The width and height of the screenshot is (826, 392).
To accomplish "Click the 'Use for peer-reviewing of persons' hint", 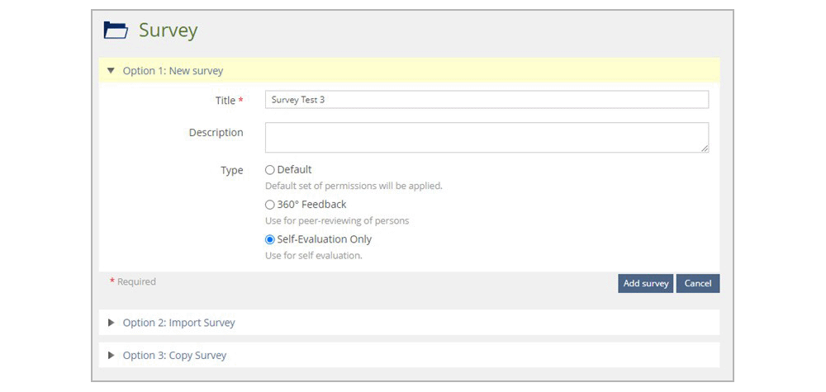I will (337, 221).
